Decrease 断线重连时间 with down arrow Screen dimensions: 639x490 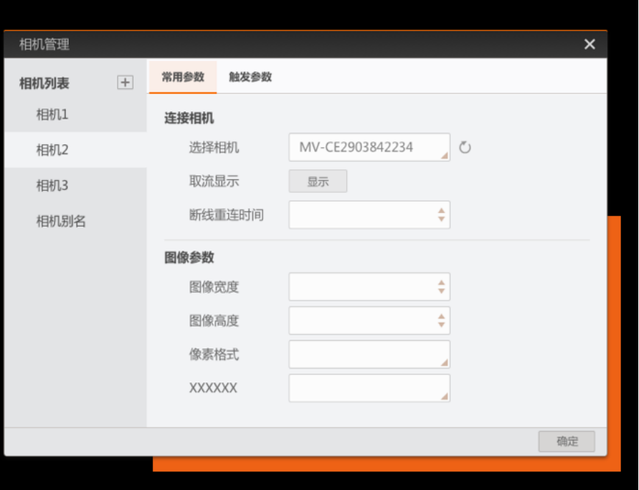pos(441,219)
